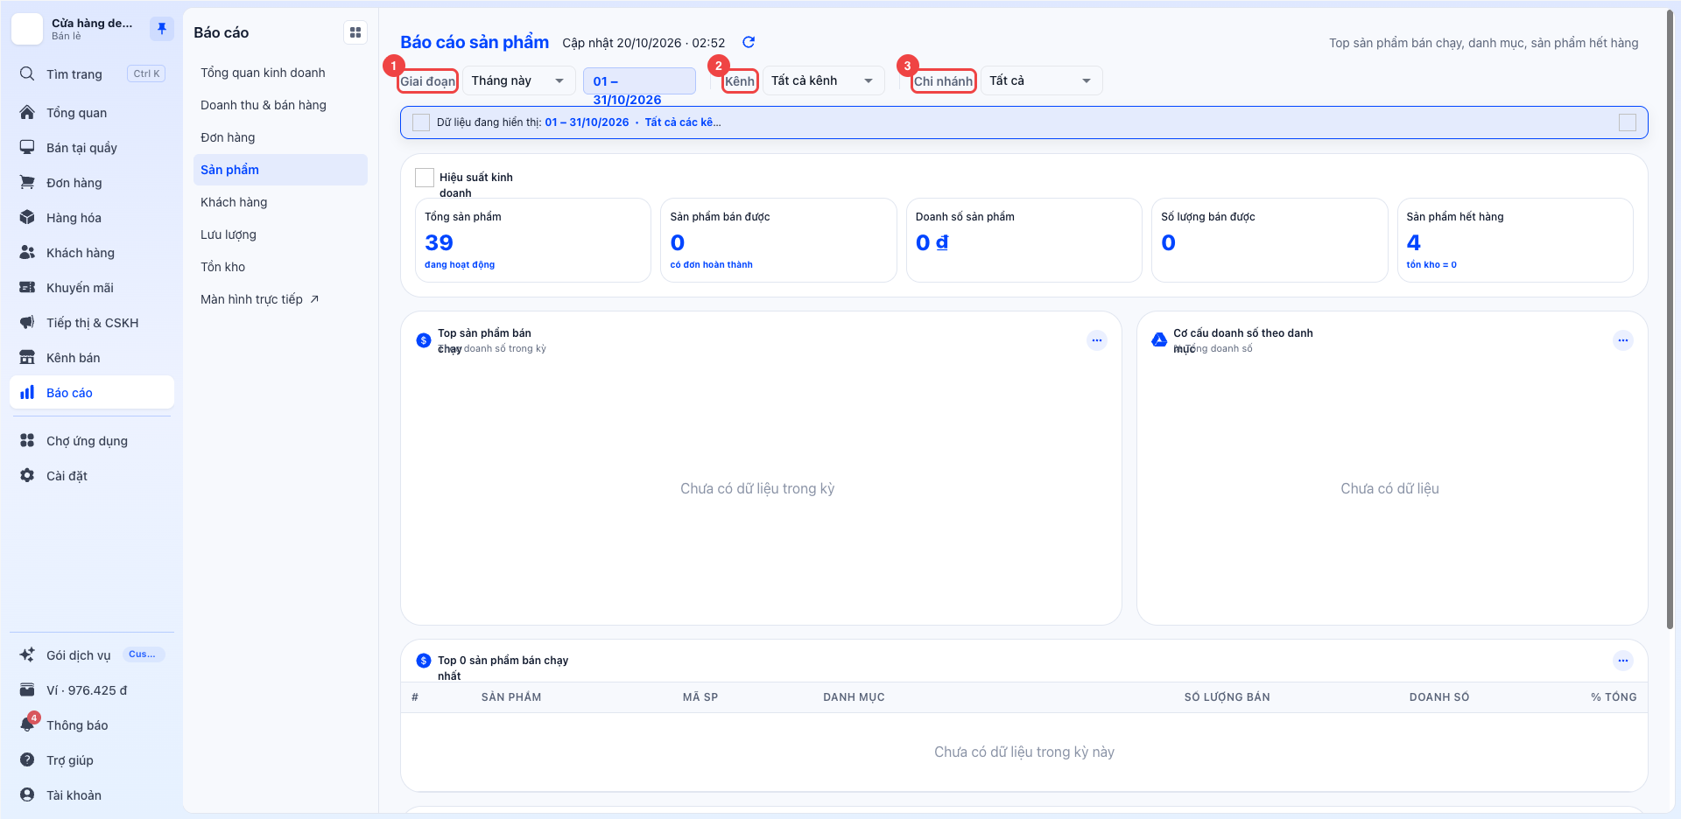The width and height of the screenshot is (1681, 819).
Task: Select Tổng quan kinh doanh report tab
Action: (280, 73)
